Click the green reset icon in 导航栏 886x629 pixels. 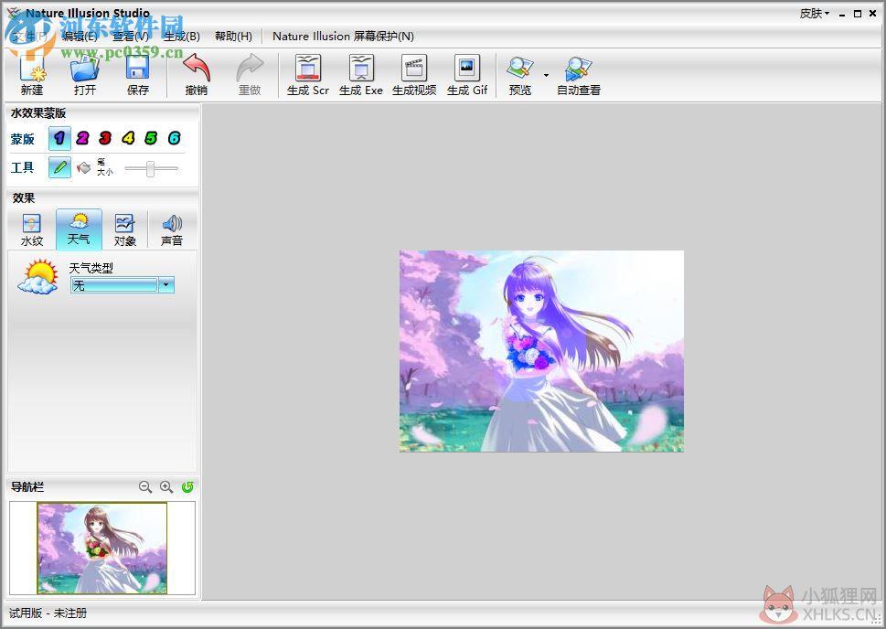187,486
